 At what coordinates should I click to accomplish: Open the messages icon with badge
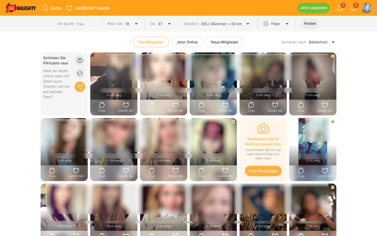tap(340, 8)
